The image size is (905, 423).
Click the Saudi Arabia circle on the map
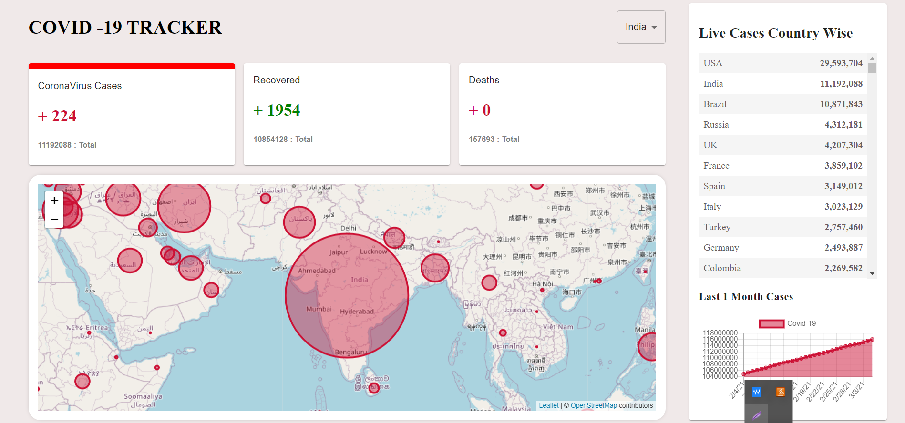click(x=130, y=261)
